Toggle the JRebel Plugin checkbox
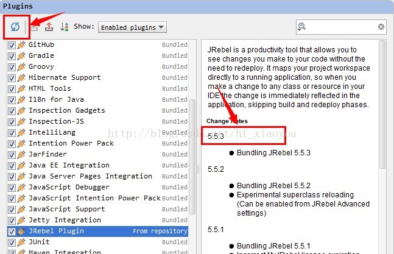Image resolution: width=394 pixels, height=254 pixels. click(12, 231)
